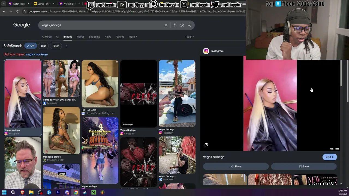Open Steam from the taskbar
The height and width of the screenshot is (196, 349).
(85, 192)
